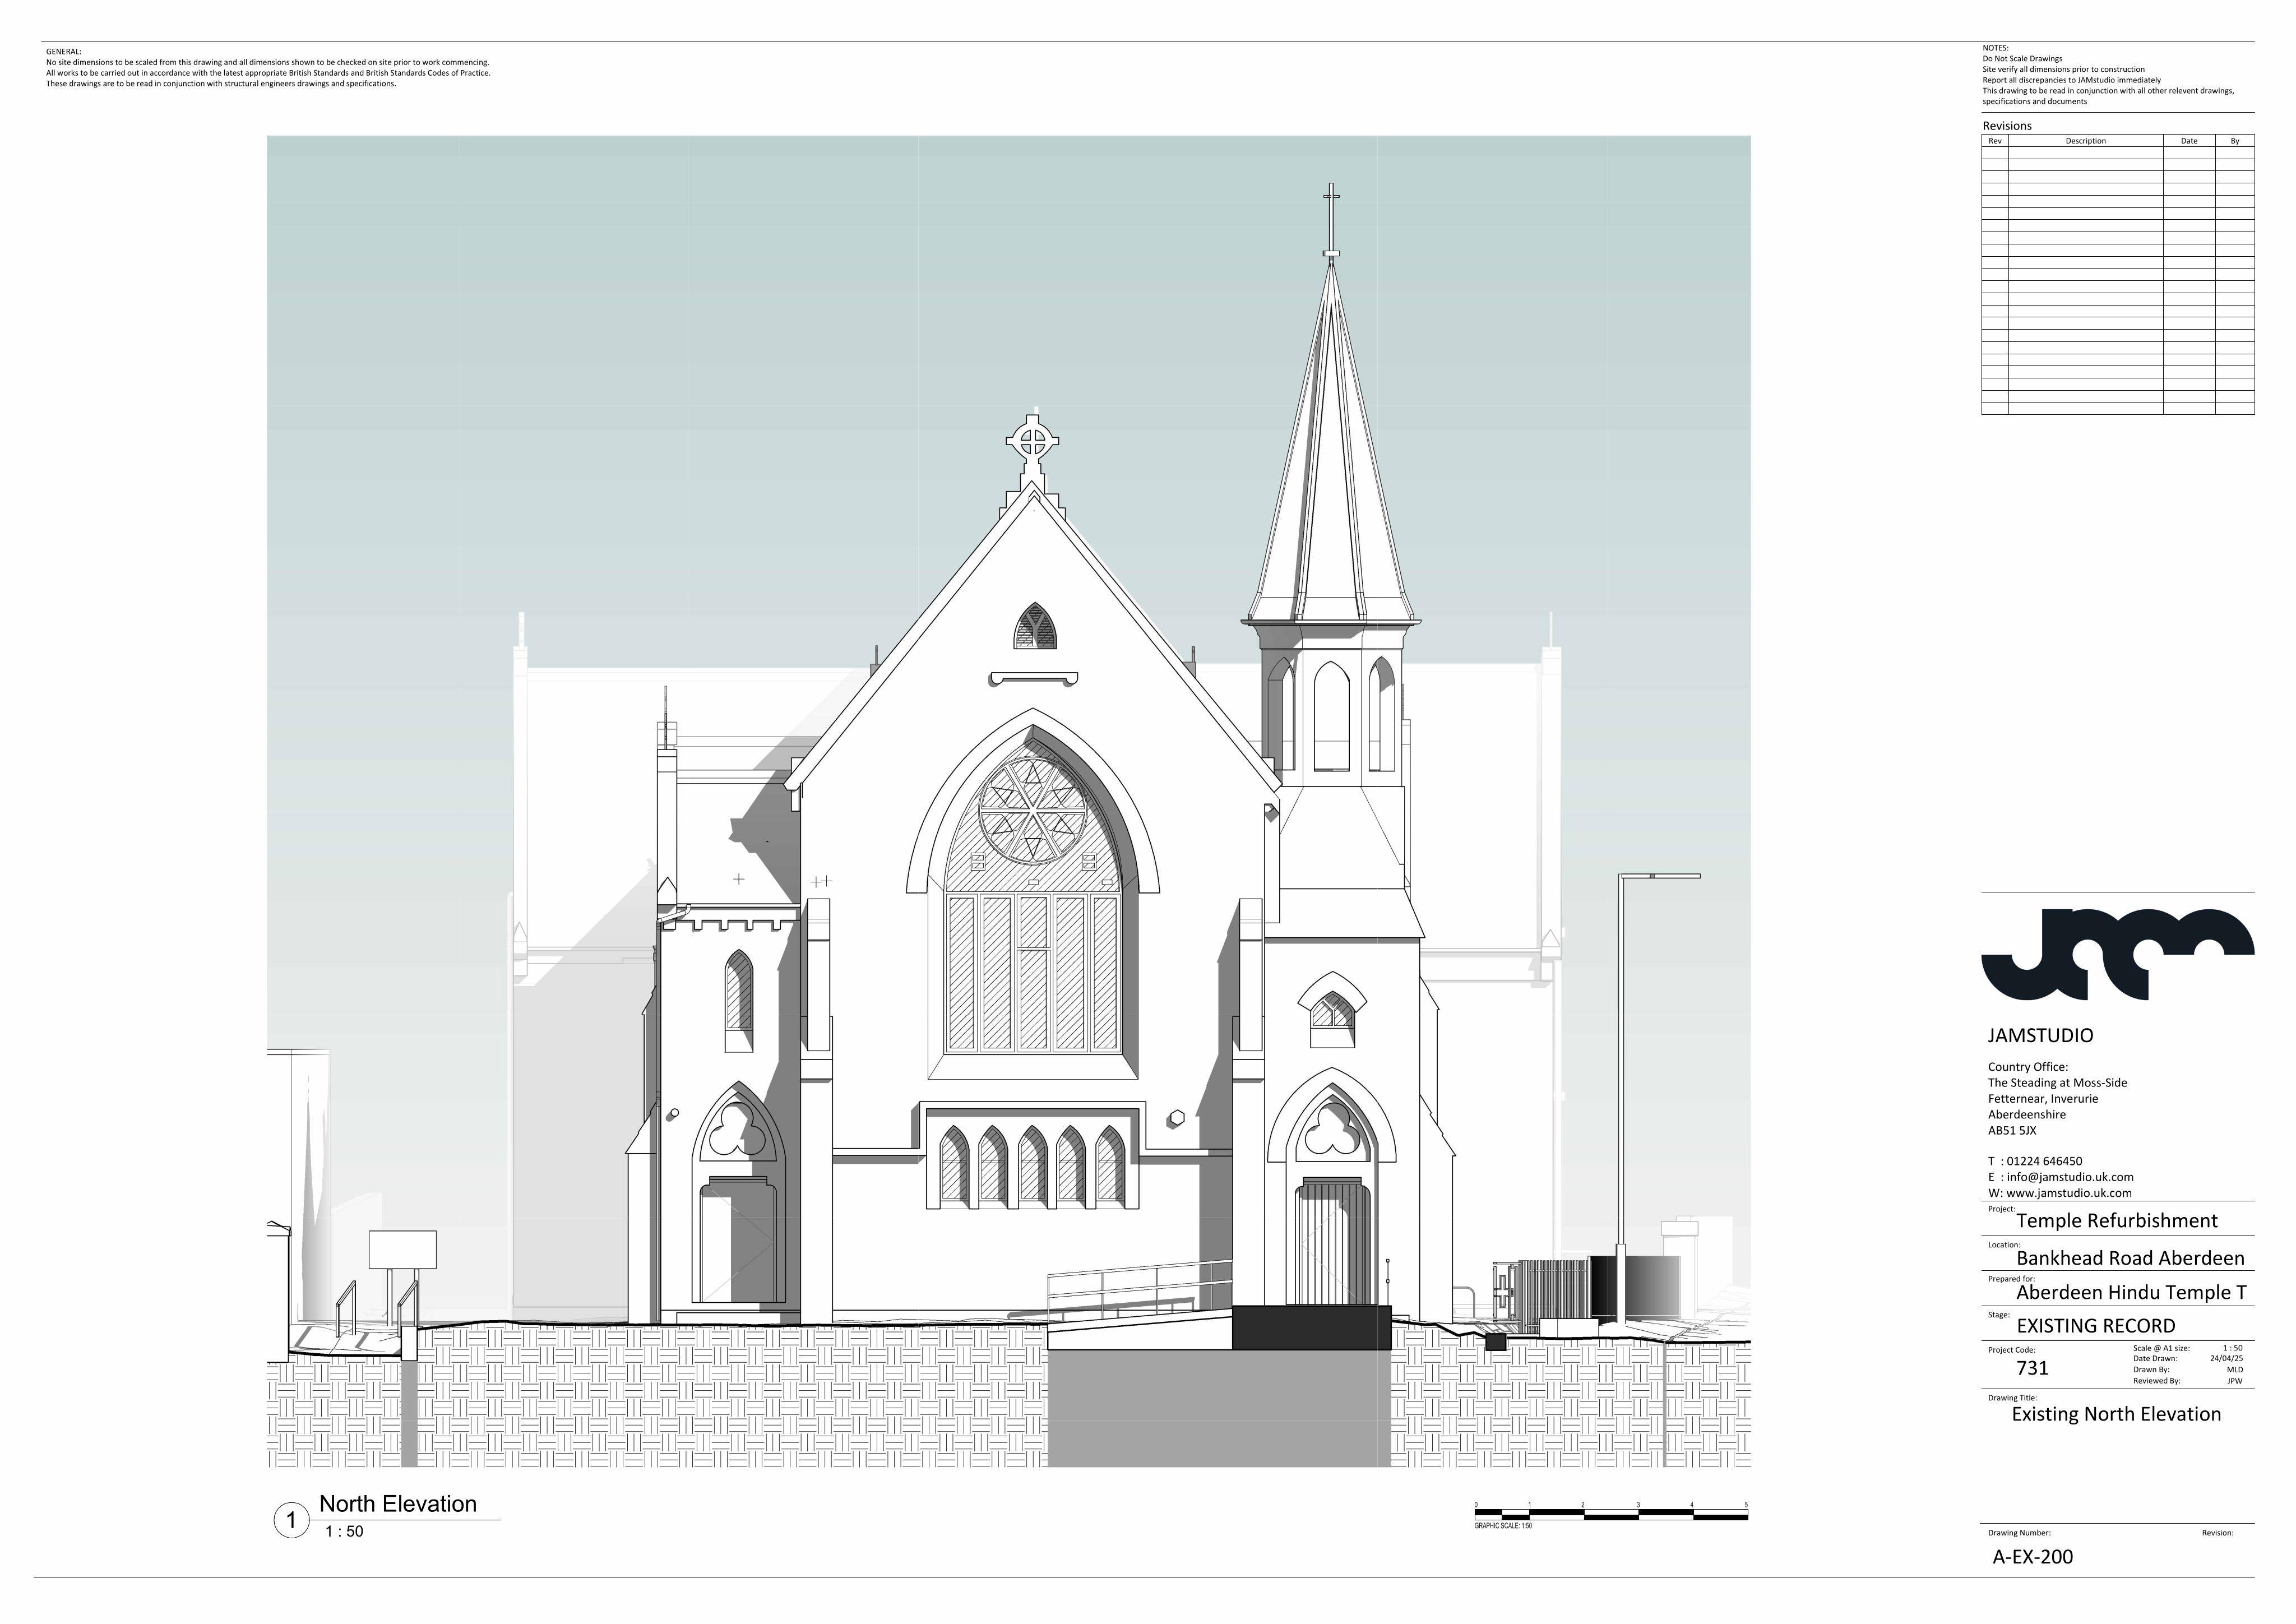Select the 'EXISTING RECORD' stage text
The width and height of the screenshot is (2296, 1624).
pos(2096,1326)
